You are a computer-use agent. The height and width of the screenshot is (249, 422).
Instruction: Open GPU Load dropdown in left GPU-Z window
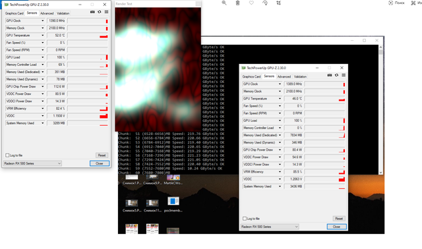42,57
